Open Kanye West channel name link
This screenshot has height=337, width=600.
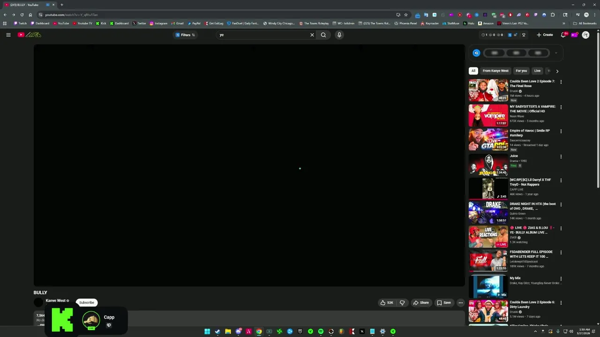click(x=56, y=300)
